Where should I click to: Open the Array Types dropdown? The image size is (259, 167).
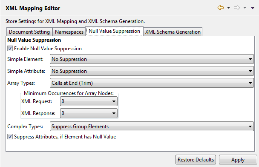(x=152, y=83)
